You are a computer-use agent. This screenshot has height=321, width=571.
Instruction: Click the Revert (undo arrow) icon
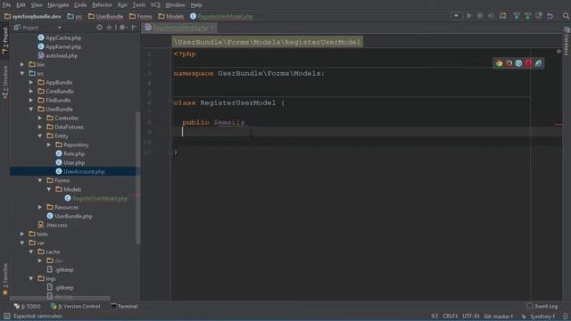550,16
